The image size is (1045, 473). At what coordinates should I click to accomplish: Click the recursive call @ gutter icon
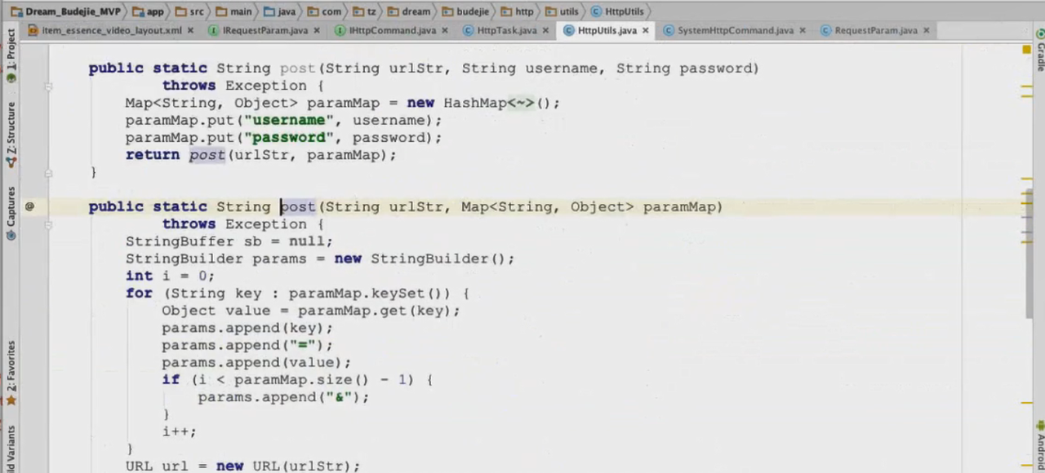point(29,206)
